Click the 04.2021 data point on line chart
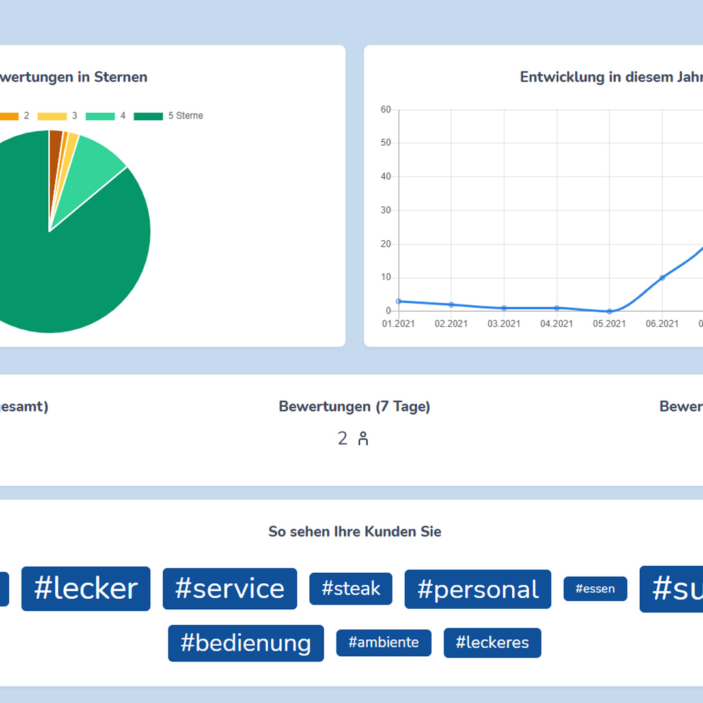The width and height of the screenshot is (703, 703). [x=557, y=308]
